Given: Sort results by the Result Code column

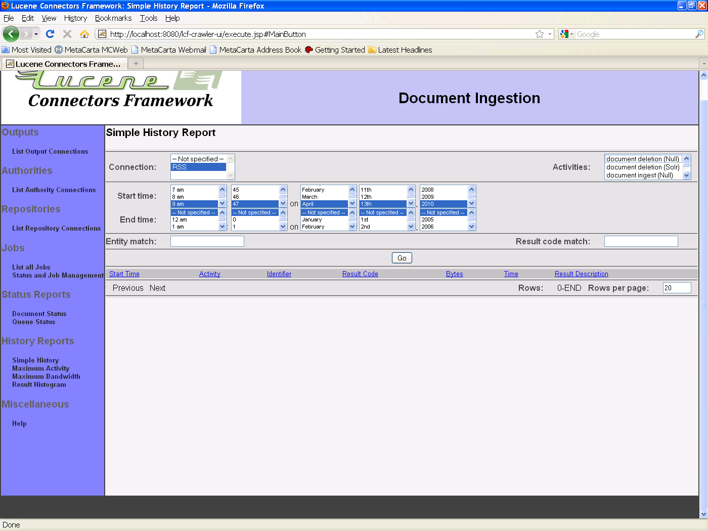Looking at the screenshot, I should [360, 274].
